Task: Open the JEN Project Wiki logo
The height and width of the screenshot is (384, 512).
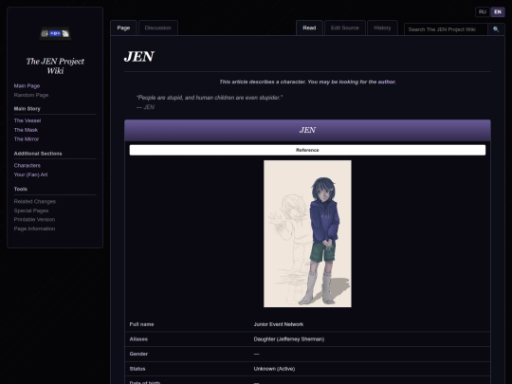Action: click(x=55, y=33)
